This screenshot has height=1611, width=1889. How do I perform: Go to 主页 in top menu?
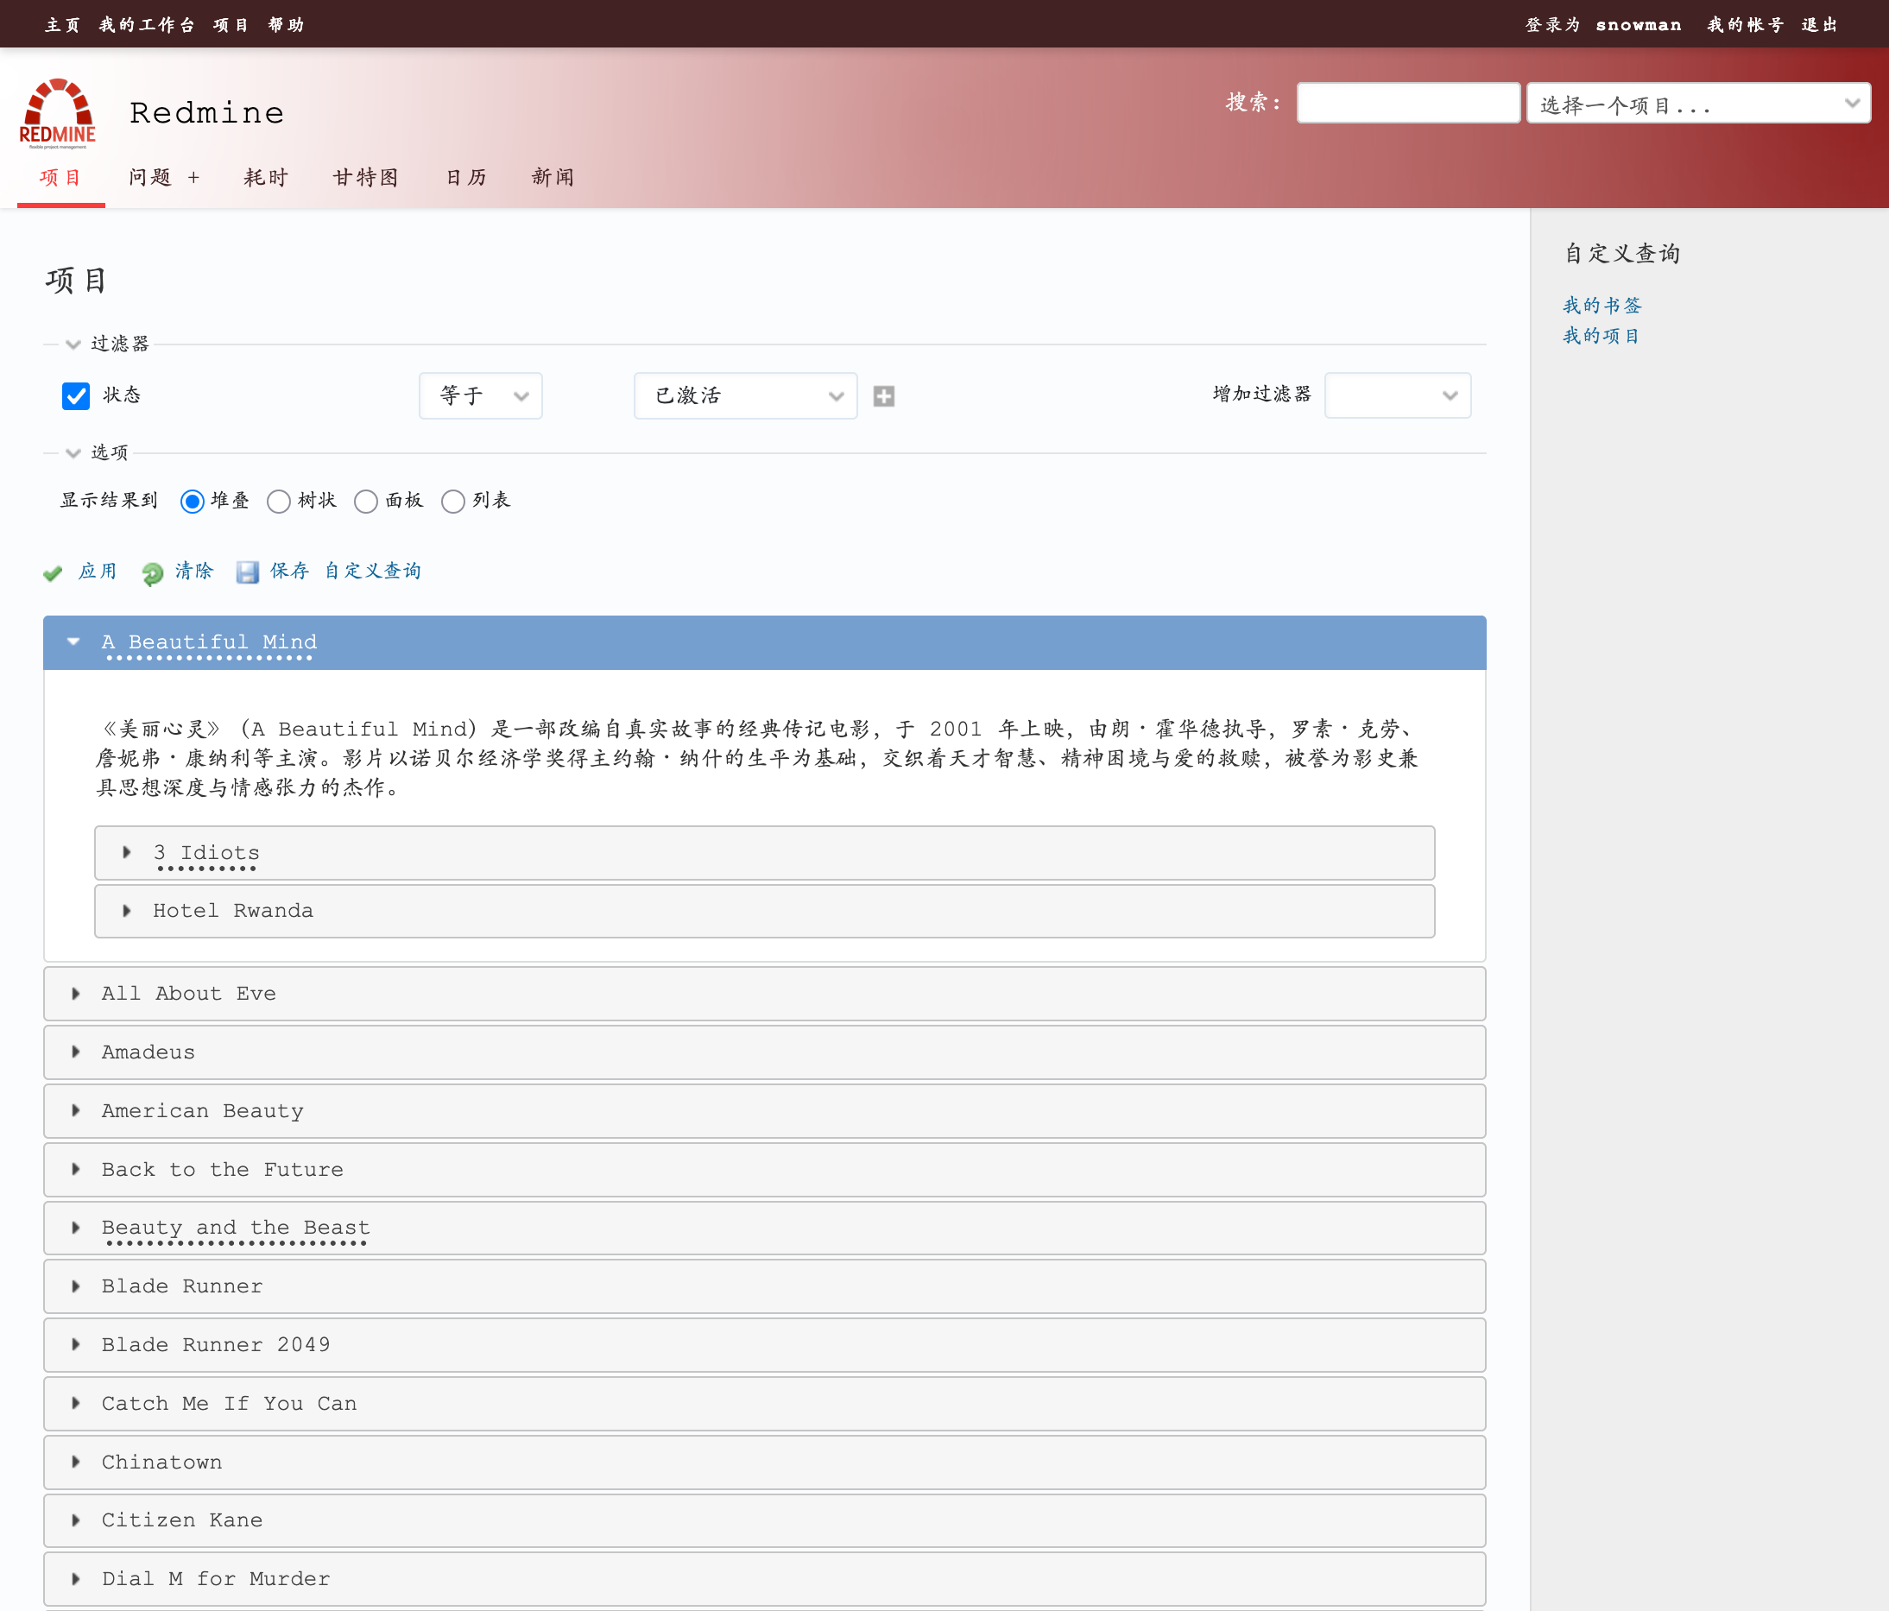pos(63,25)
